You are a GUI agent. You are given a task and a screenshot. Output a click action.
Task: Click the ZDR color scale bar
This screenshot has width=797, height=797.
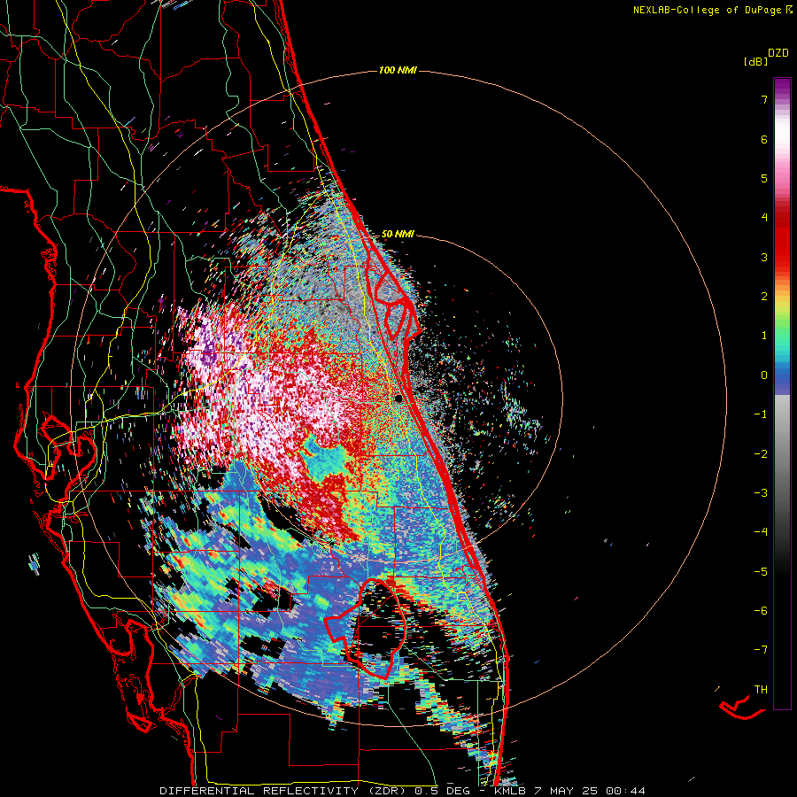tap(782, 393)
